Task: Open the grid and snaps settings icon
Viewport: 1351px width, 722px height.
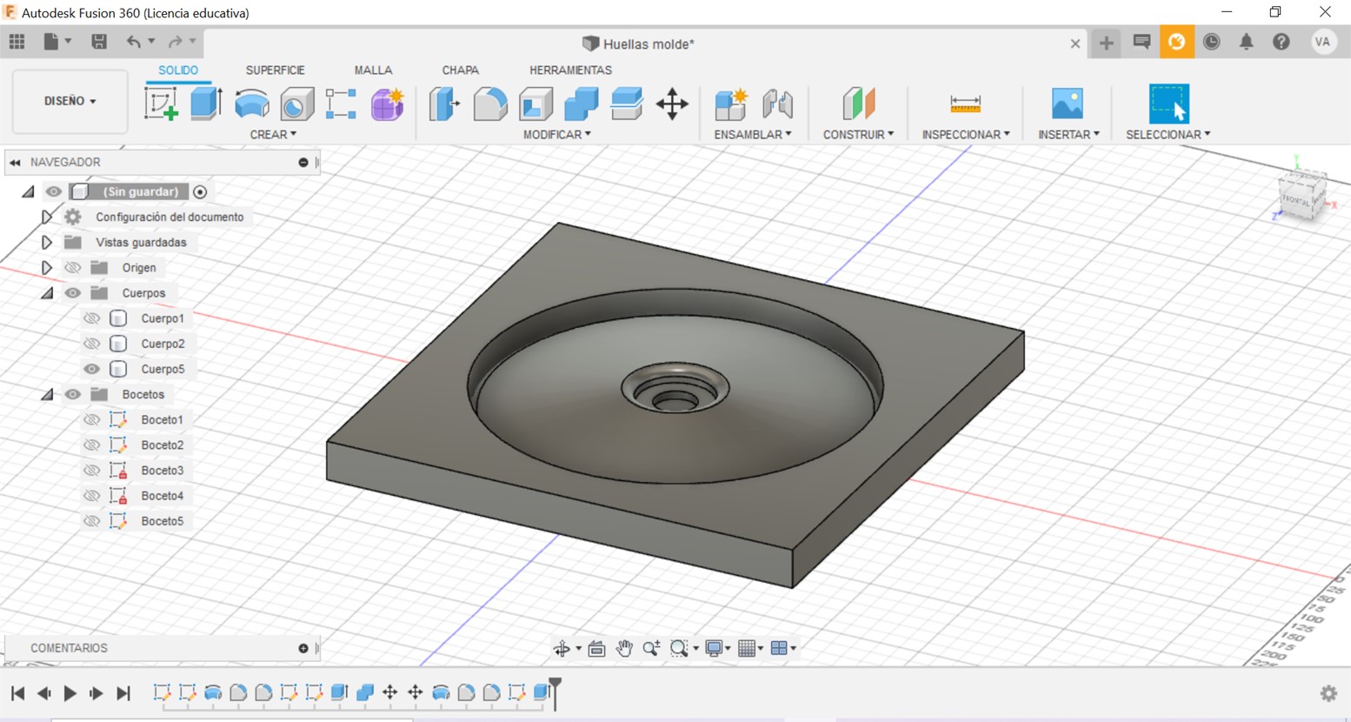Action: point(746,648)
